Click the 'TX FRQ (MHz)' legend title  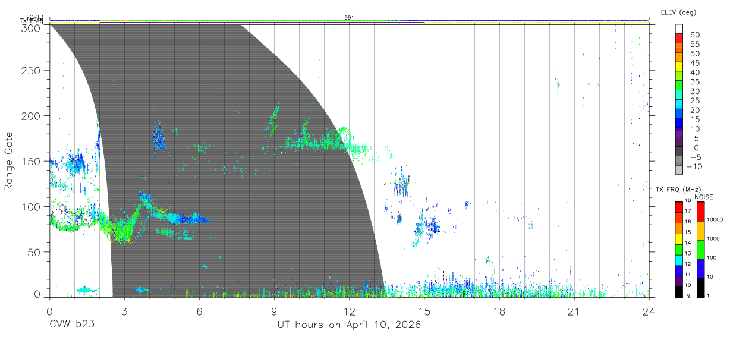point(678,190)
